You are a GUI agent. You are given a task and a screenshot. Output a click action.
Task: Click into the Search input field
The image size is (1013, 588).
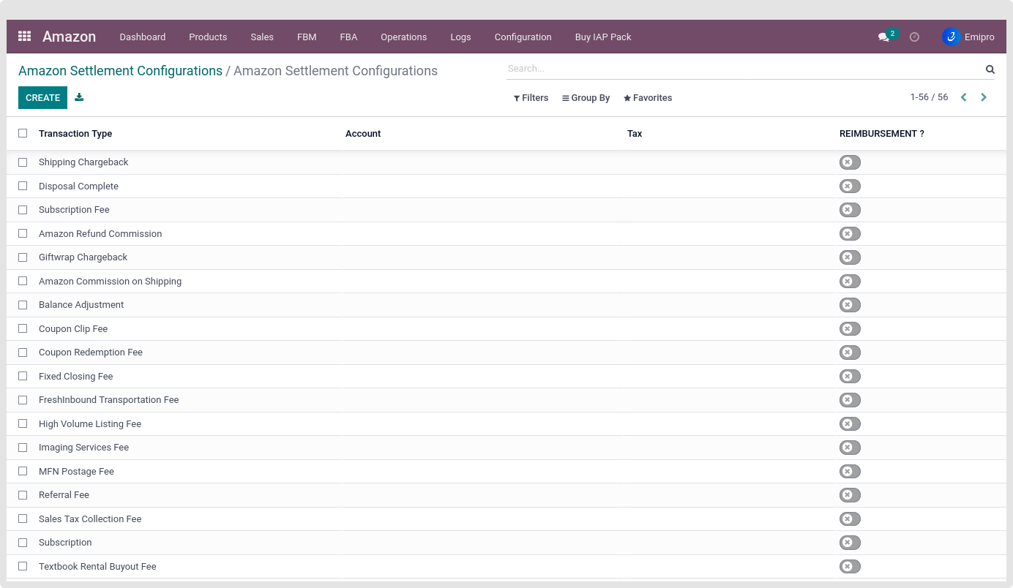pyautogui.click(x=743, y=69)
